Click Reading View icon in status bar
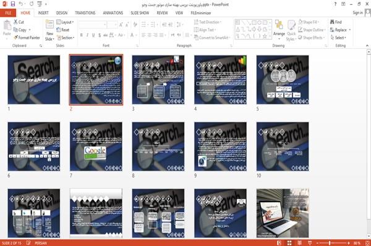Viewport: 371px width, 246px height. coord(299,243)
